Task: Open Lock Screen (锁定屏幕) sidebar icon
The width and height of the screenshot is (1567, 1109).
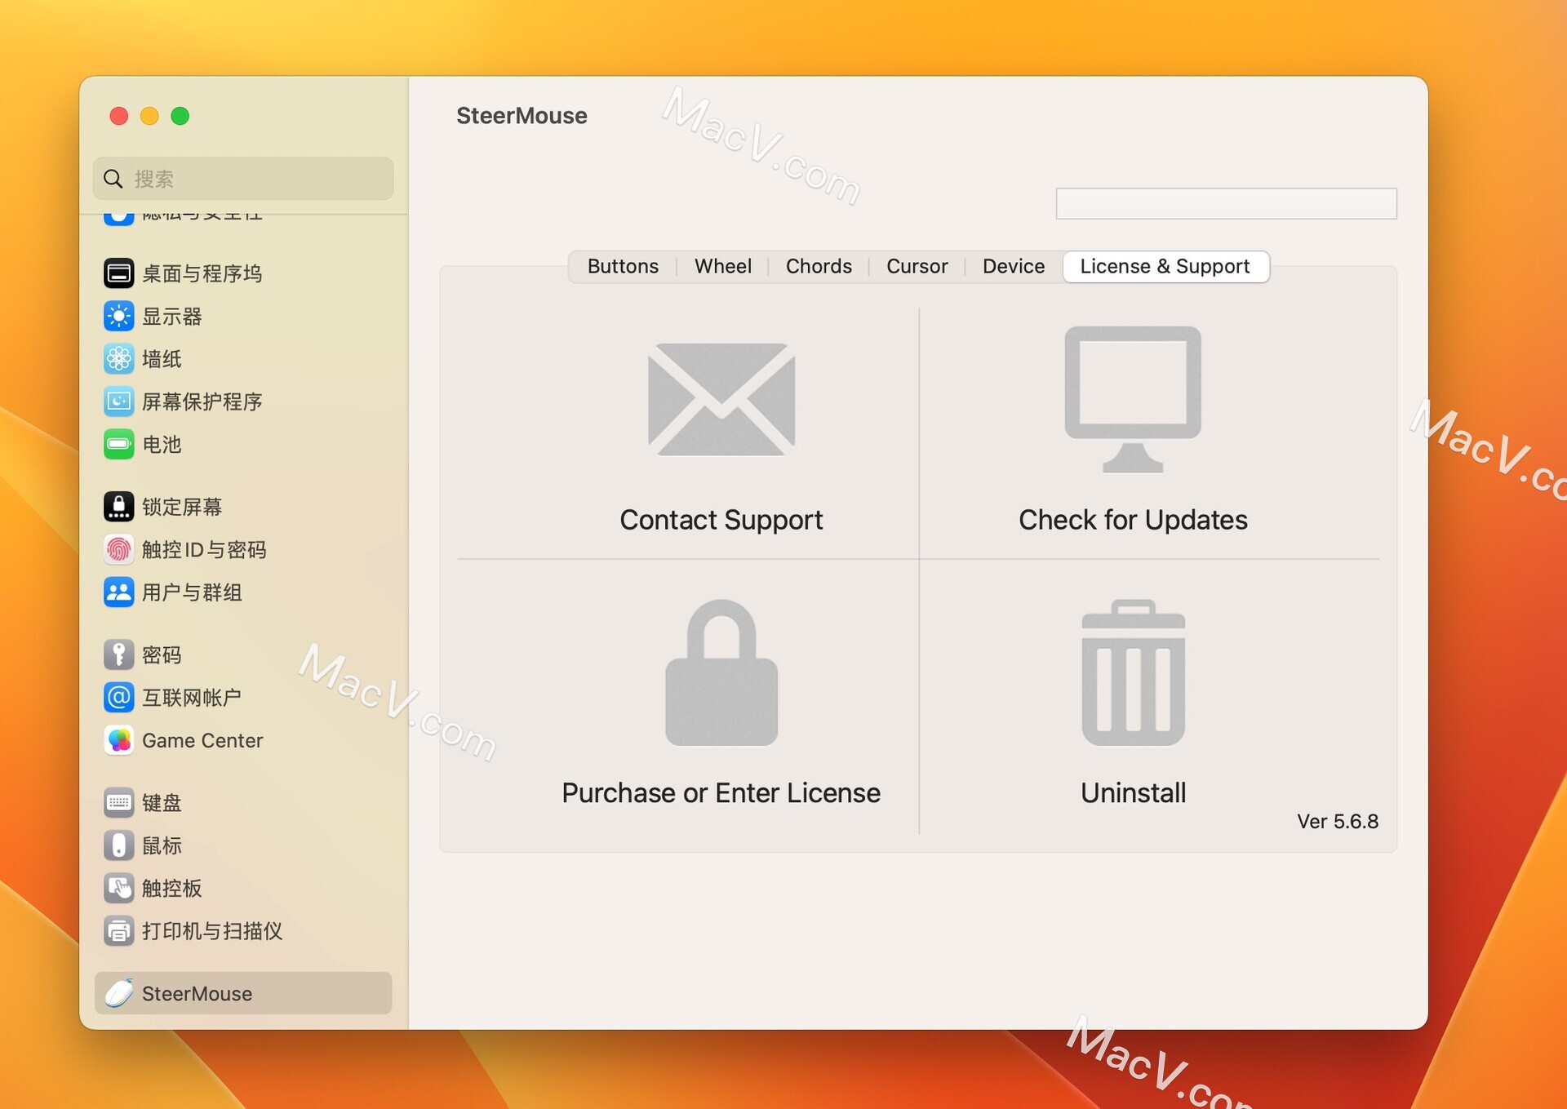Action: (119, 507)
